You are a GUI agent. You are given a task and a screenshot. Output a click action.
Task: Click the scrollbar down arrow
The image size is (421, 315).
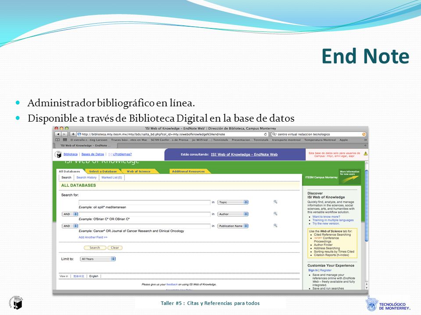[367, 287]
